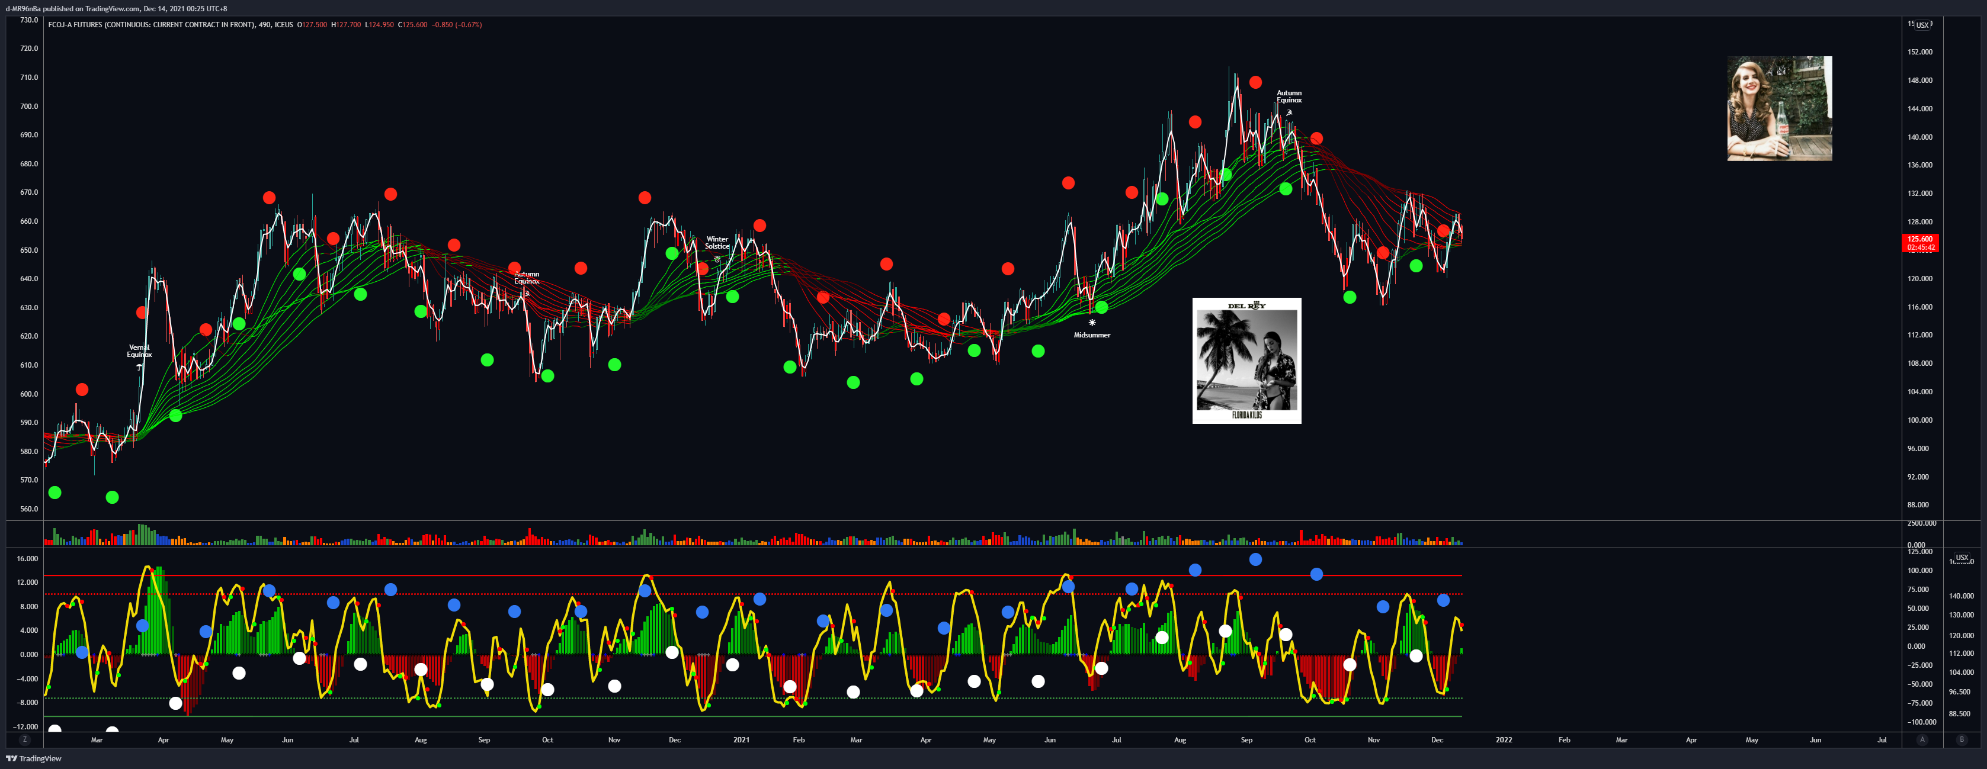Click the 88.500 label on far-right scale

(x=1960, y=713)
